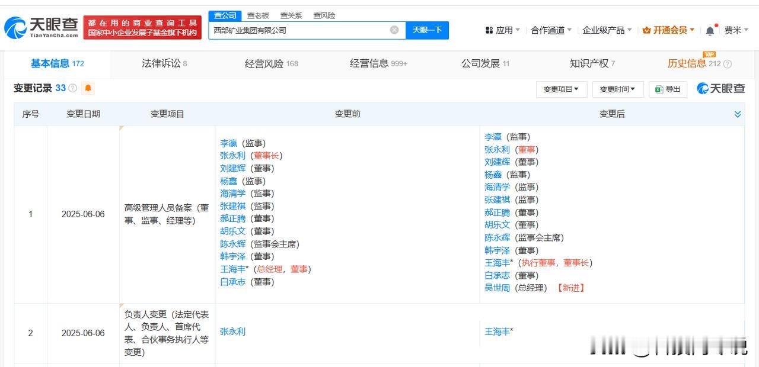Open 张永利 (董事长) link in 变更前
This screenshot has width=759, height=367.
232,156
